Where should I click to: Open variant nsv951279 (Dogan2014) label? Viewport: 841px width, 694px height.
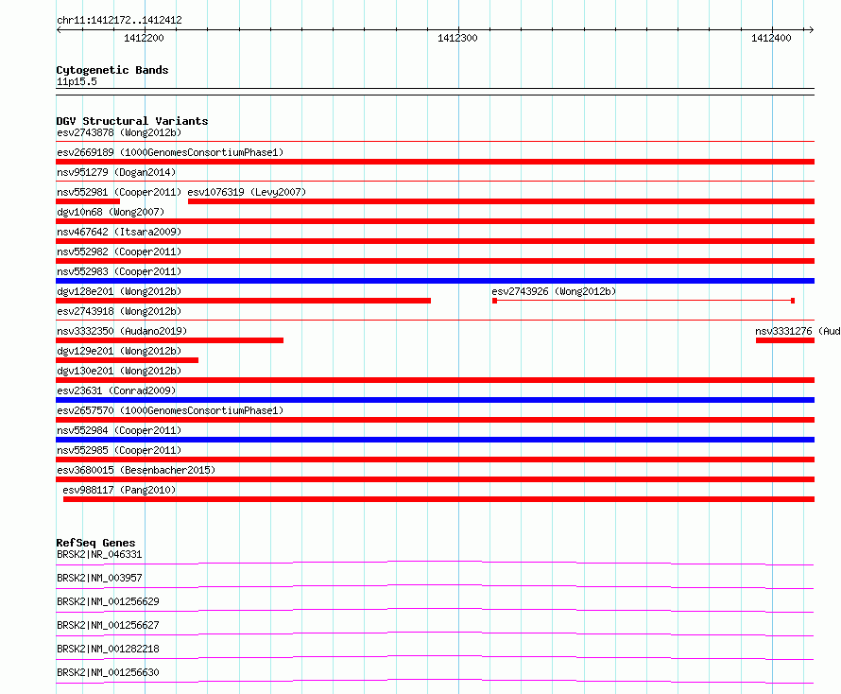[116, 172]
